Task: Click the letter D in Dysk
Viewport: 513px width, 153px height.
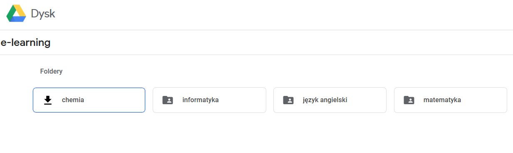Action: pyautogui.click(x=35, y=14)
